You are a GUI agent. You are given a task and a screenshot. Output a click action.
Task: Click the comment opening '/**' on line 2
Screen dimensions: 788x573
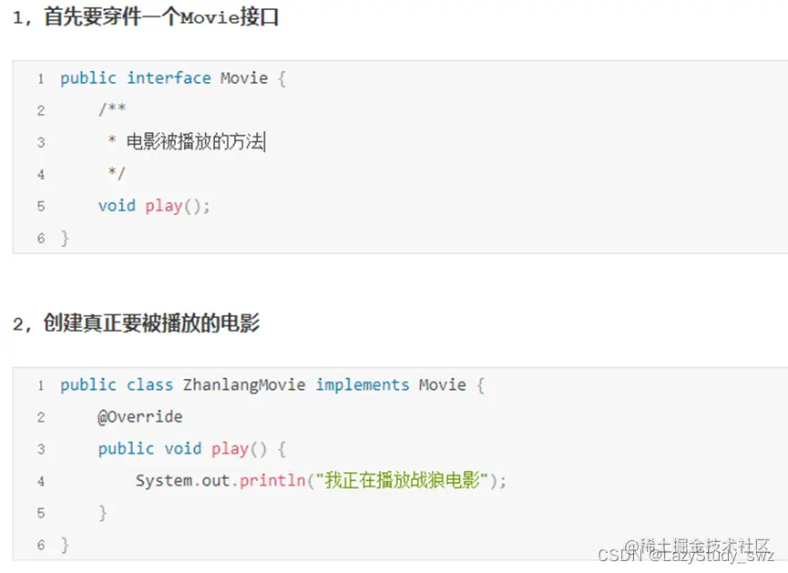click(x=113, y=109)
